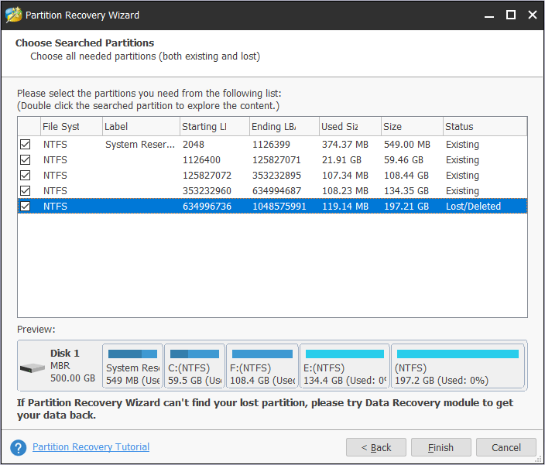545x465 pixels.
Task: Select the F:(NTFS) partition block in preview
Action: (262, 366)
